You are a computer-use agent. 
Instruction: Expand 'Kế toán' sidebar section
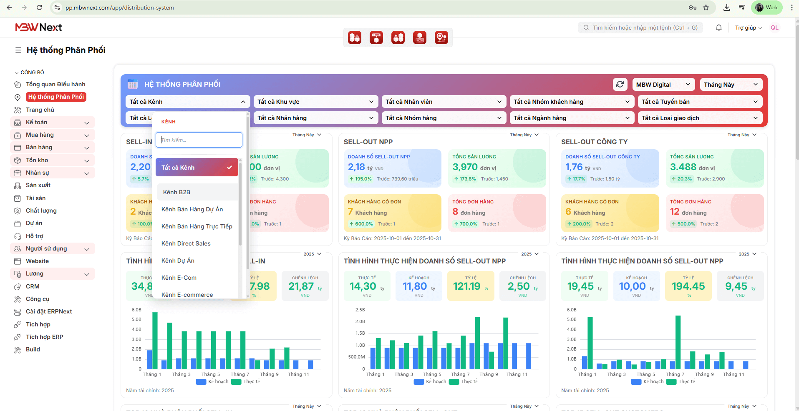(52, 123)
